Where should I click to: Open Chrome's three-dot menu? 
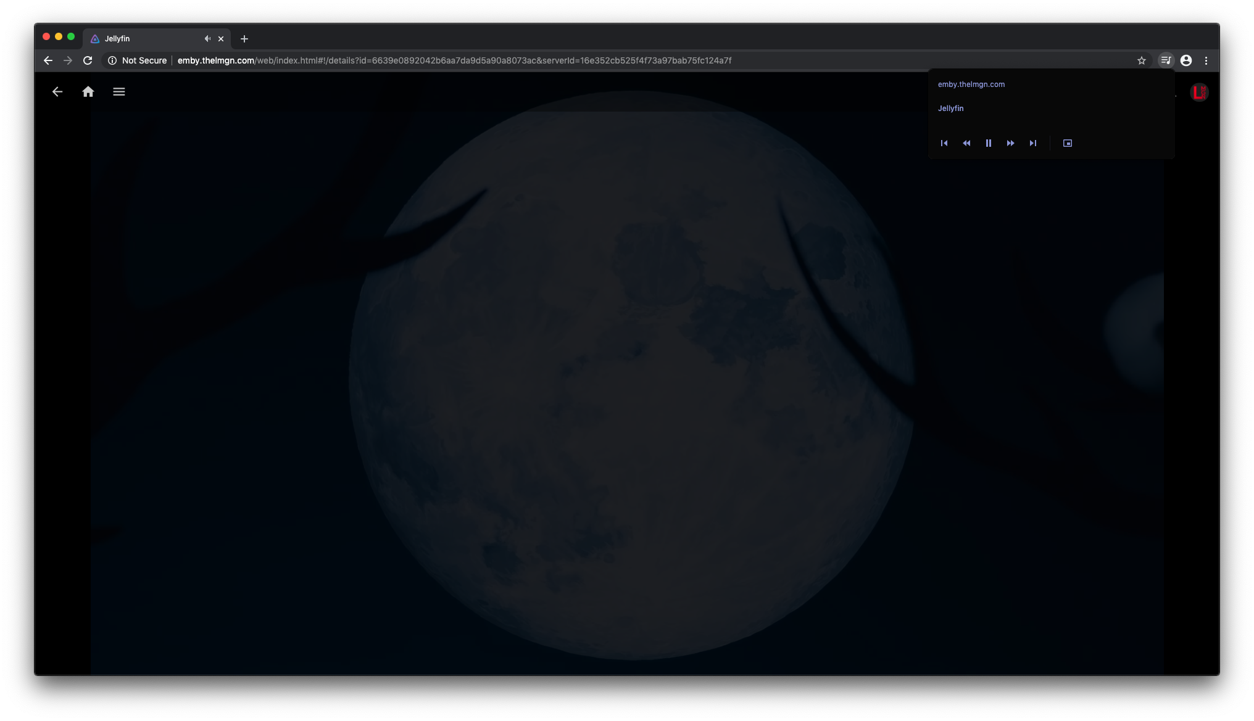click(1206, 60)
